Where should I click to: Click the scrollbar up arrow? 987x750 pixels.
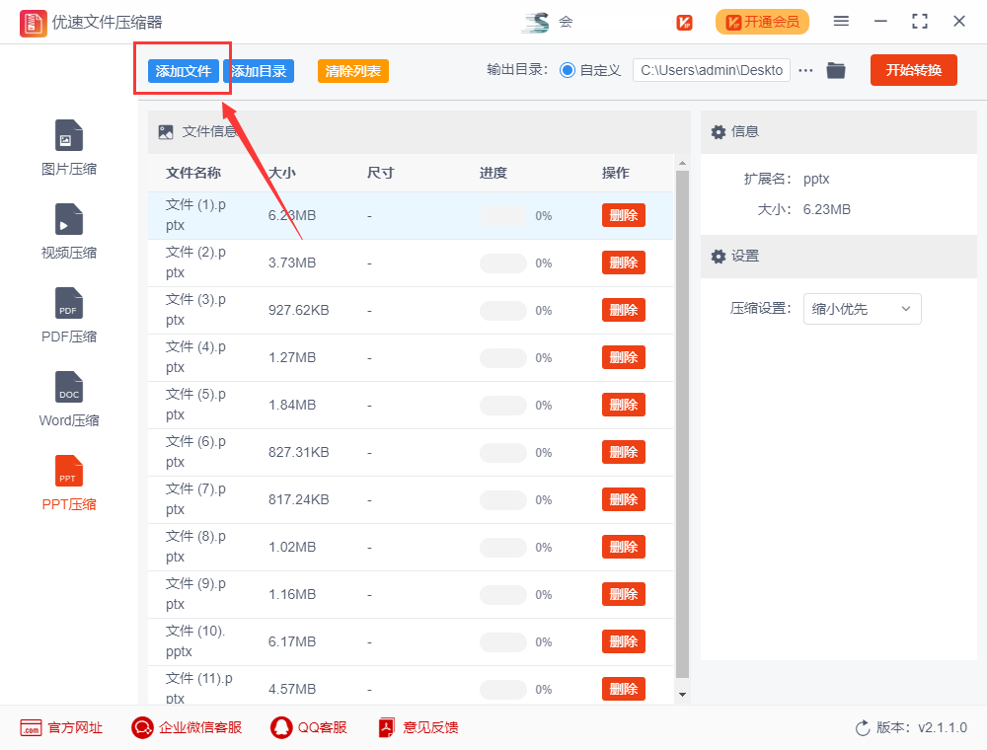(682, 163)
